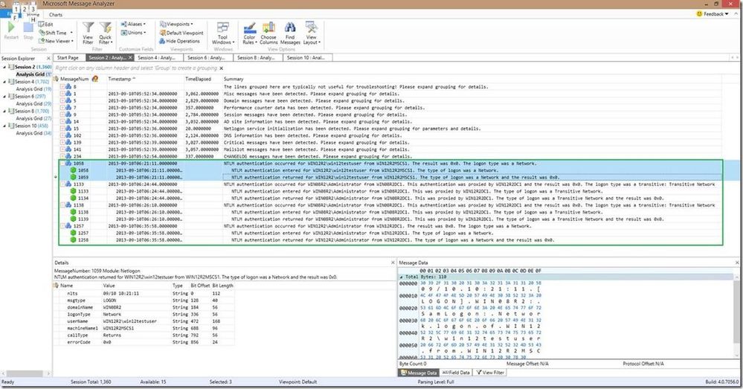This screenshot has height=389, width=743.
Task: Open the Color Rules menu
Action: 250,33
